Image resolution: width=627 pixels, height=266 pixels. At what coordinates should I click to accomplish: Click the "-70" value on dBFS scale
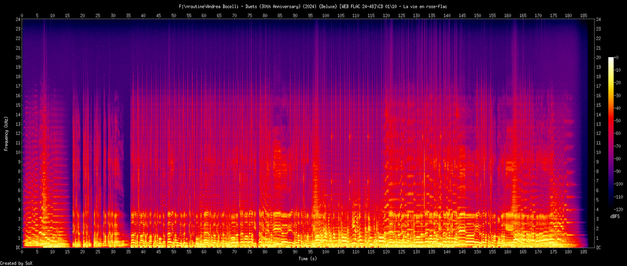tap(617, 146)
